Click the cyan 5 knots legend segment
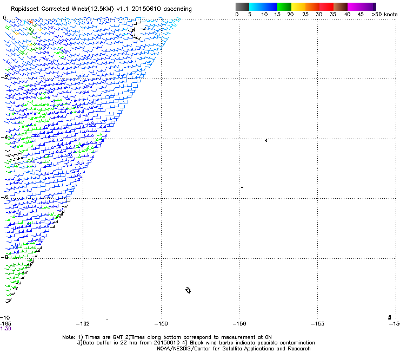The height and width of the screenshot is (352, 400). (x=256, y=6)
